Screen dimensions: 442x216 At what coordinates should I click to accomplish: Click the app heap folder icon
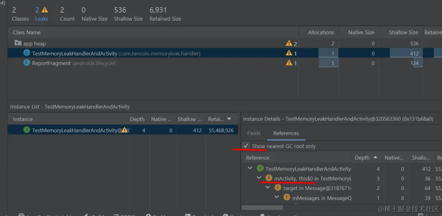[18, 43]
